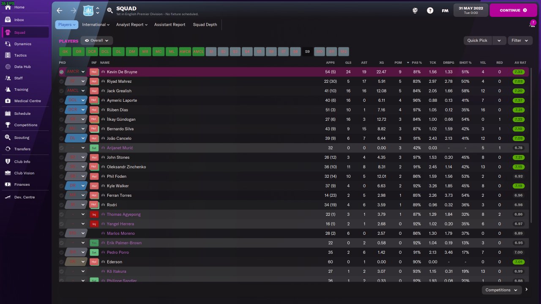Toggle Jack Grealish's selection checkmark
The width and height of the screenshot is (541, 304).
click(62, 91)
